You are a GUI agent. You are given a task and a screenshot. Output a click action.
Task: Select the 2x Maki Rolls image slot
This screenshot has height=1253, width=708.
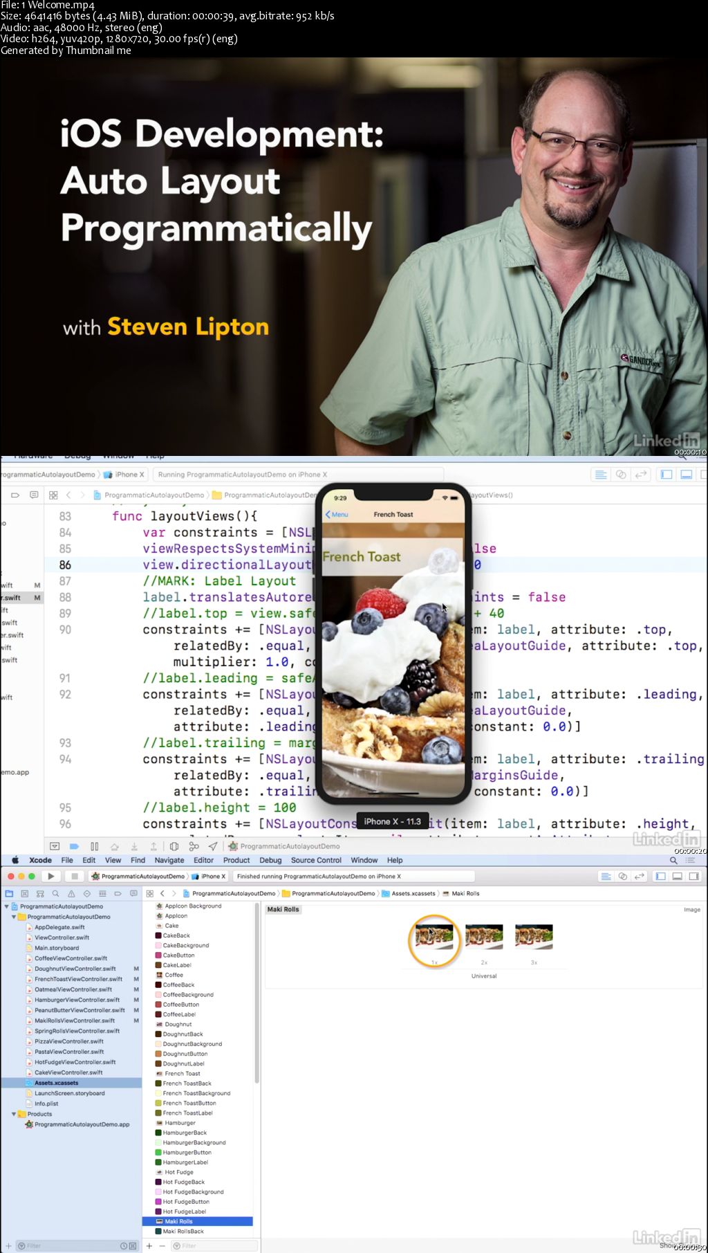[x=484, y=938]
